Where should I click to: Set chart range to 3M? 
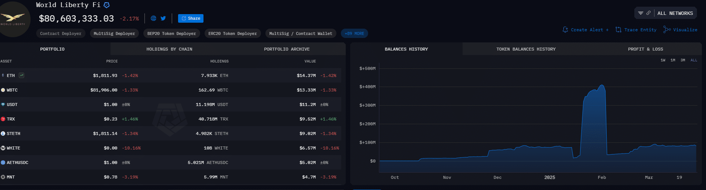[682, 60]
